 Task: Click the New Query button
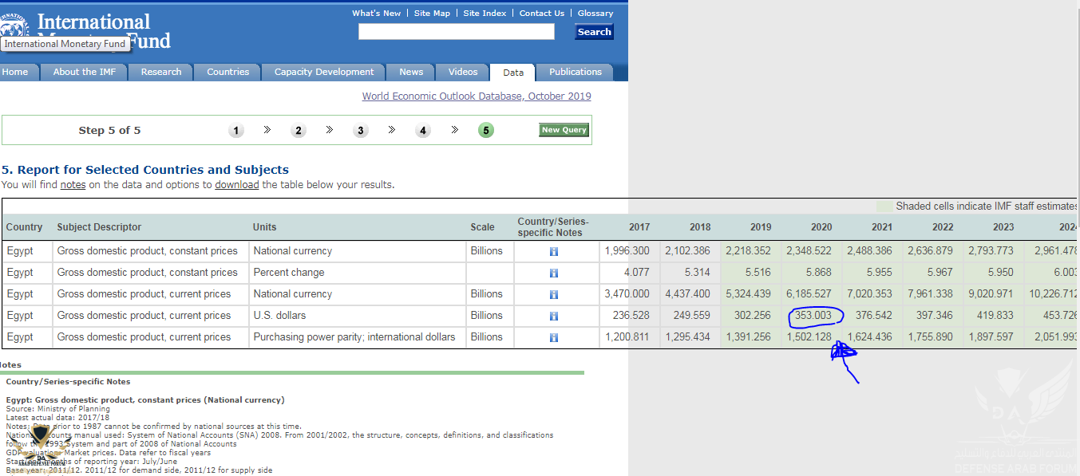(564, 130)
